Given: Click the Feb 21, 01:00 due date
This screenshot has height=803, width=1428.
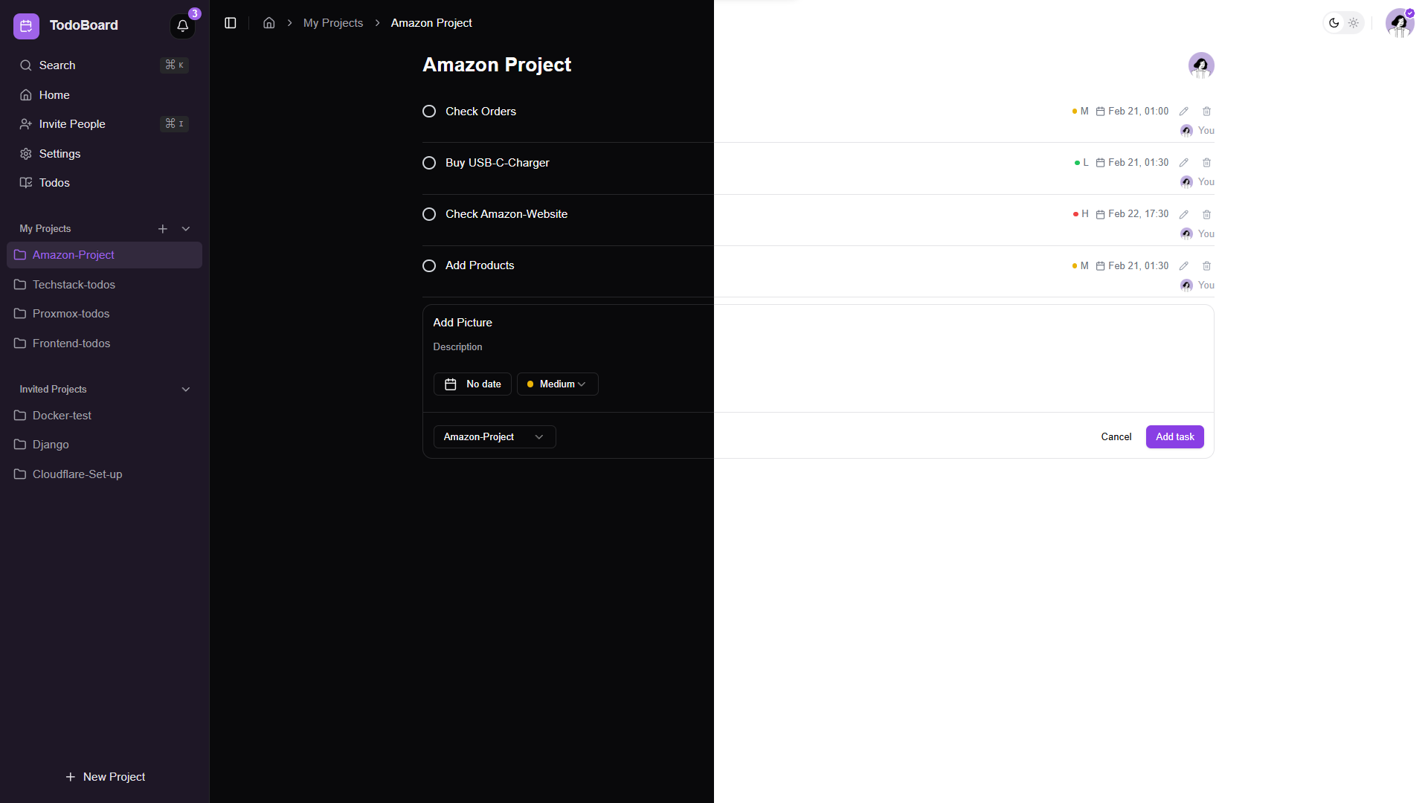Looking at the screenshot, I should click(x=1132, y=112).
